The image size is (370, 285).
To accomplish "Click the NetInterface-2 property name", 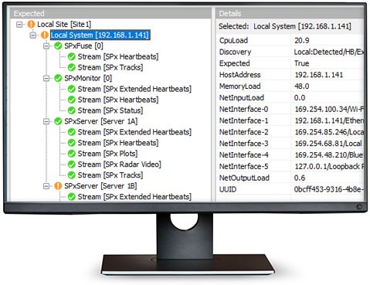I will click(243, 132).
